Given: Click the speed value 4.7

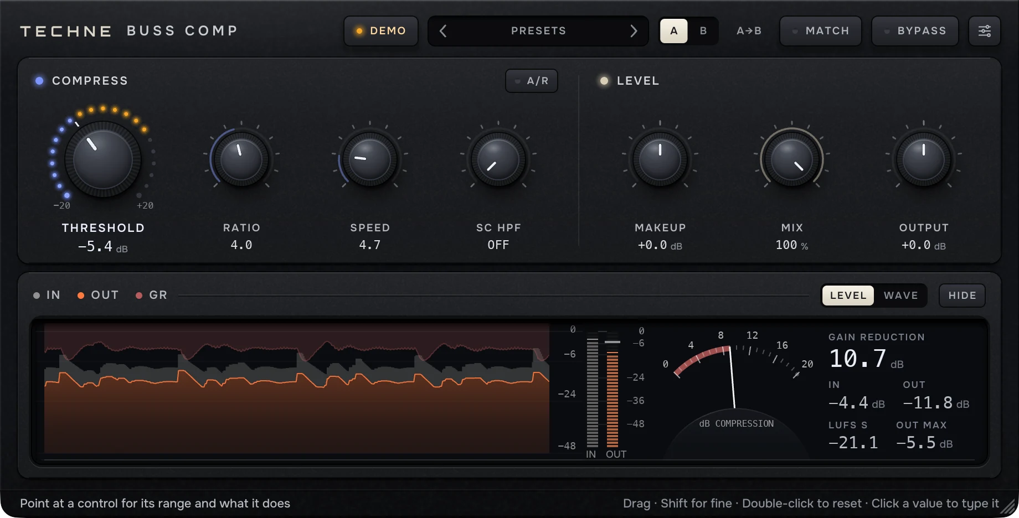Looking at the screenshot, I should click(370, 245).
